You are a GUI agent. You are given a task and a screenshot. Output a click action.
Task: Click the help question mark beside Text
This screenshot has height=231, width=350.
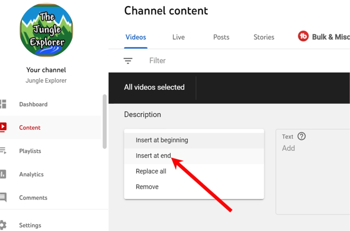pyautogui.click(x=301, y=136)
